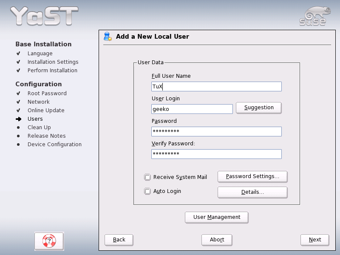Screen dimensions: 340x255
Task: Select Device Configuration step
Action: [x=54, y=144]
